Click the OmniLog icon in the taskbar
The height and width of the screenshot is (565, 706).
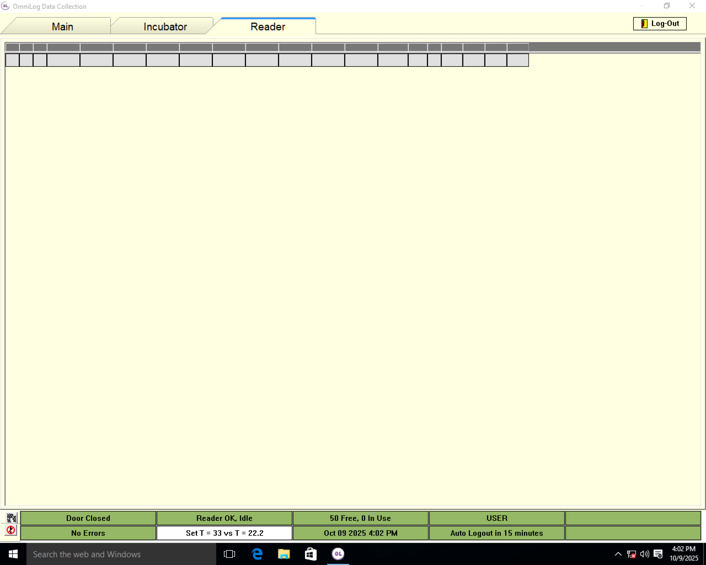click(338, 554)
